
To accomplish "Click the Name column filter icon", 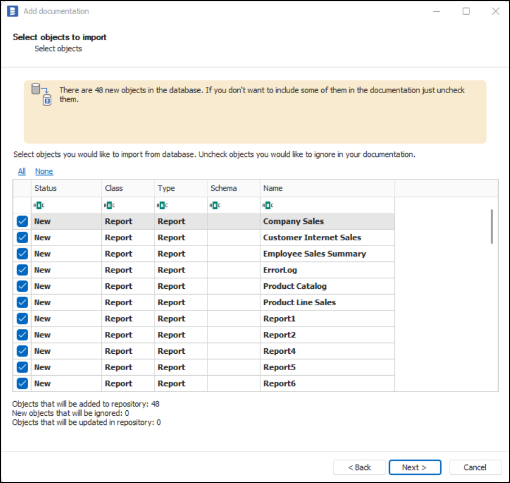I will [x=268, y=205].
